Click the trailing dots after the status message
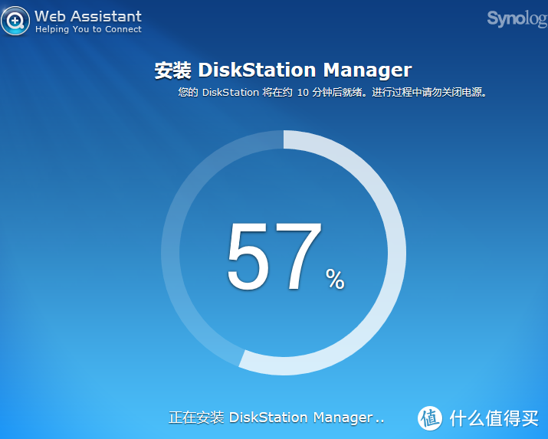 coord(379,421)
